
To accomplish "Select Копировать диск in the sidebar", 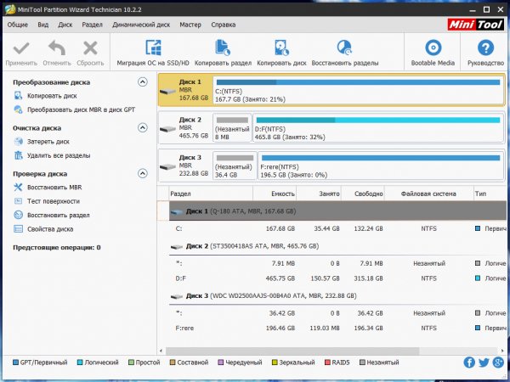I will point(52,96).
